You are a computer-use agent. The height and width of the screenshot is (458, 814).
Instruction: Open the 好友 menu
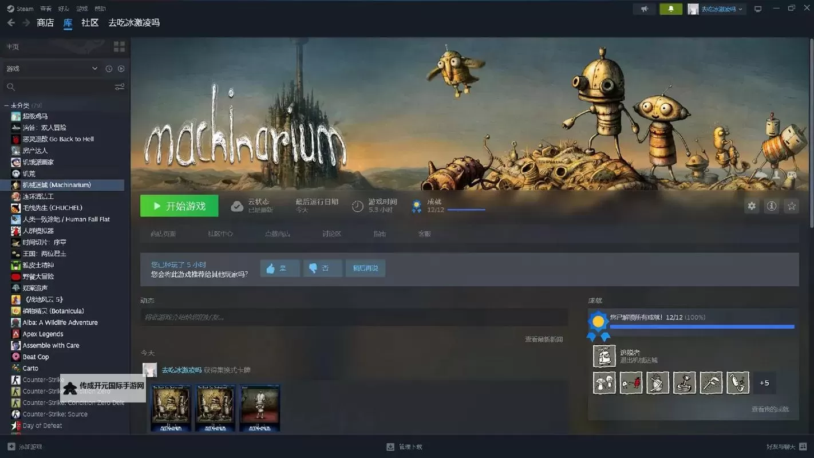[64, 9]
